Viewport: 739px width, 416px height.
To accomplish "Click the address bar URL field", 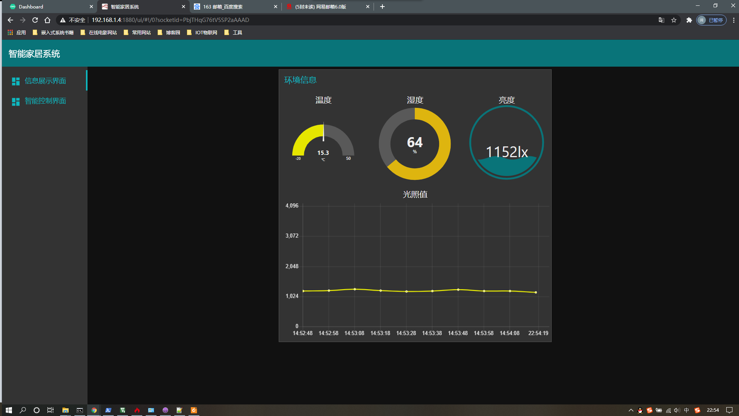I will (x=170, y=20).
